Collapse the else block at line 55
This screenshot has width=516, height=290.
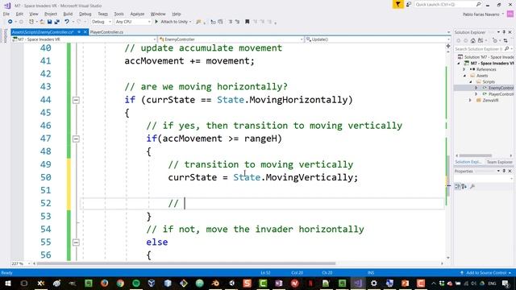point(76,242)
